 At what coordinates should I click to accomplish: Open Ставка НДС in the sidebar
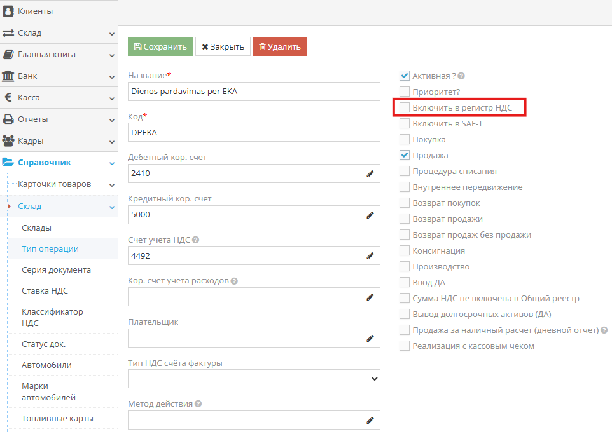[45, 291]
